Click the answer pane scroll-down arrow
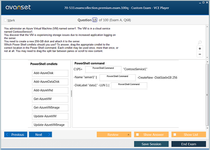The image size is (210, 150). (x=207, y=128)
